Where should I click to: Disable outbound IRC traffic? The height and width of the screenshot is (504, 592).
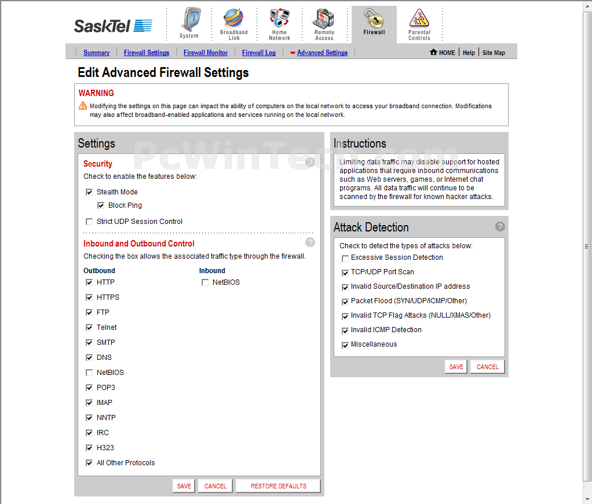click(89, 433)
